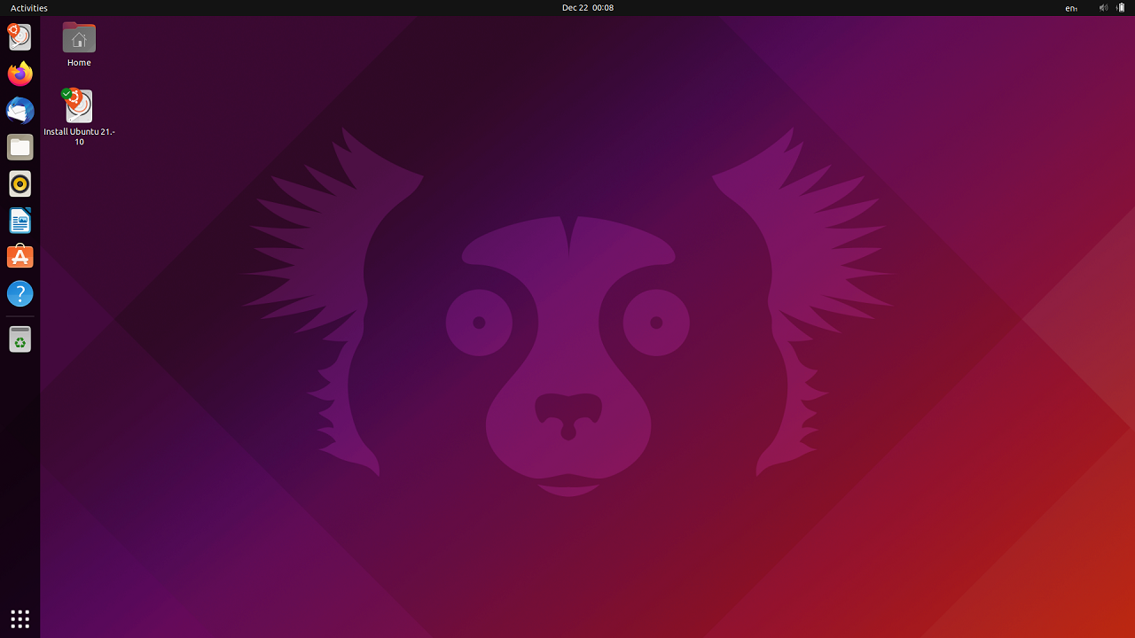The width and height of the screenshot is (1135, 638).
Task: Click the Install Ubuntu 21.10 label text
Action: tap(79, 136)
